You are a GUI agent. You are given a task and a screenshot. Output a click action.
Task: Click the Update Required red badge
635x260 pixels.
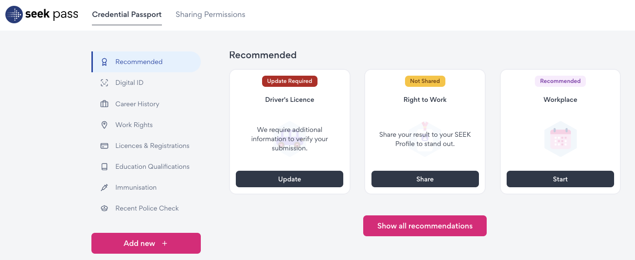[289, 81]
